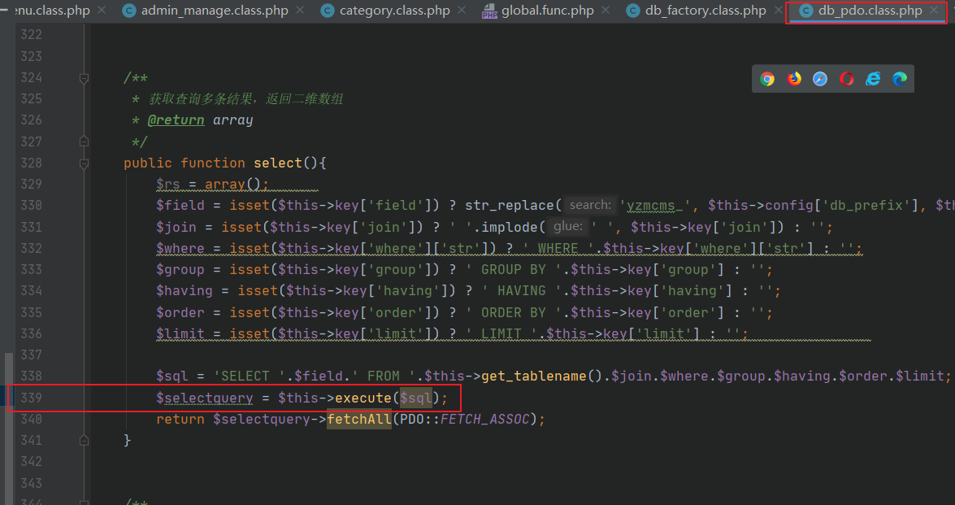Click the execute method call
Image resolution: width=955 pixels, height=505 pixels.
click(x=363, y=398)
